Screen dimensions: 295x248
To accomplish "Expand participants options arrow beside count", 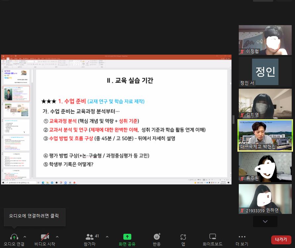I will [x=107, y=237].
